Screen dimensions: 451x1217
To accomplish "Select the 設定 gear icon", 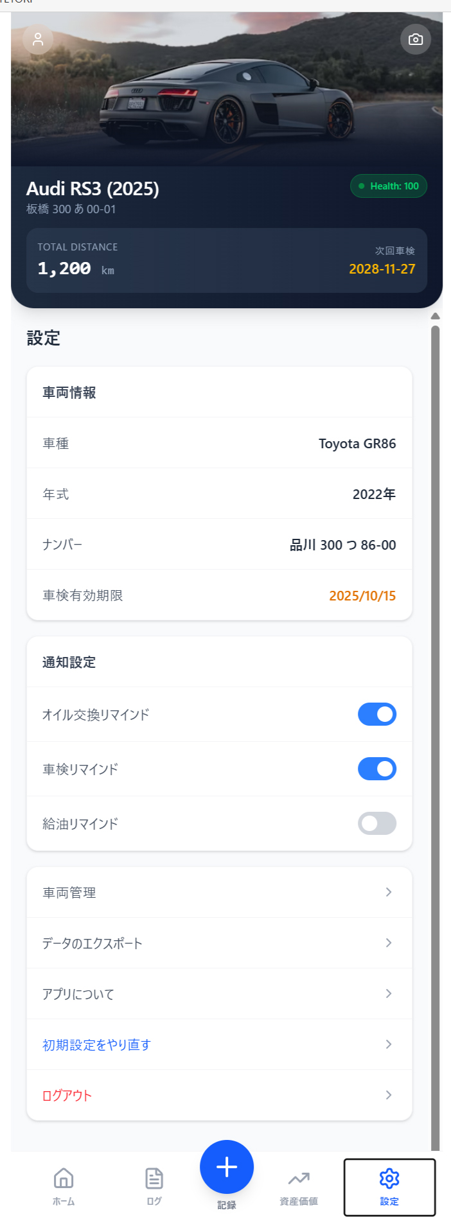I will (389, 1178).
